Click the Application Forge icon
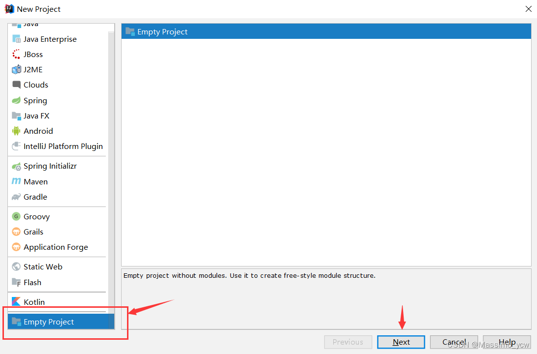Screen dimensions: 537x354 [x=16, y=247]
